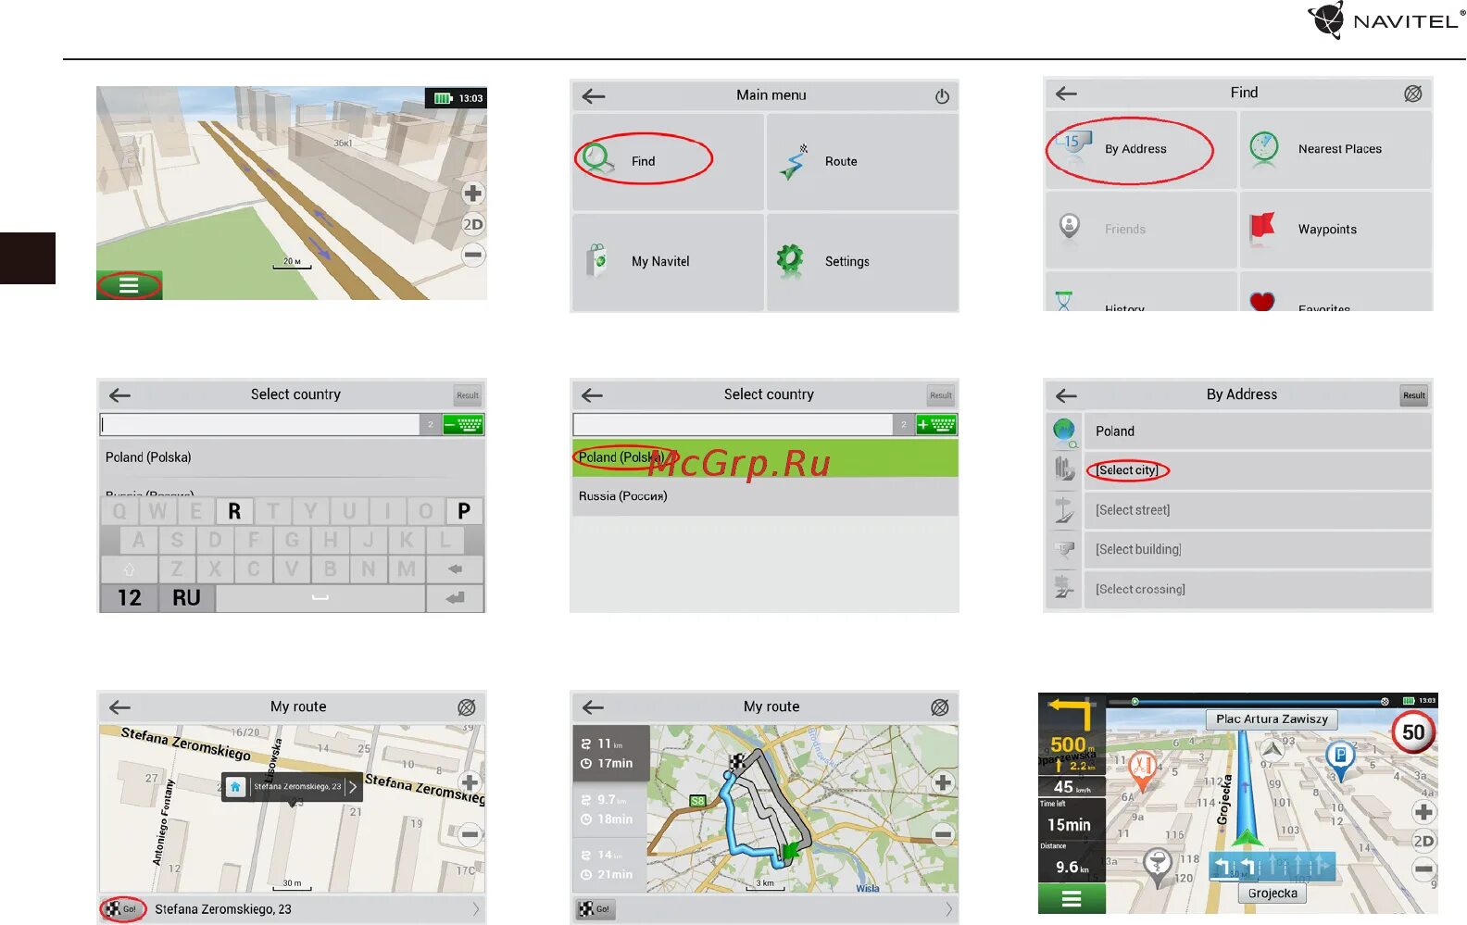
Task: Go back from the By Address screen
Action: [1067, 395]
